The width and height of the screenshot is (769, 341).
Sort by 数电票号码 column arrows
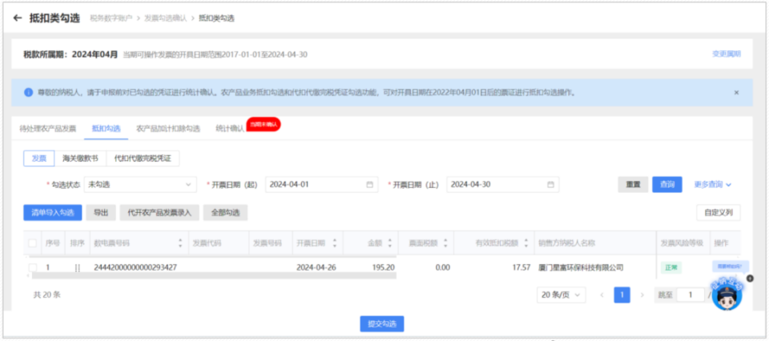point(180,243)
